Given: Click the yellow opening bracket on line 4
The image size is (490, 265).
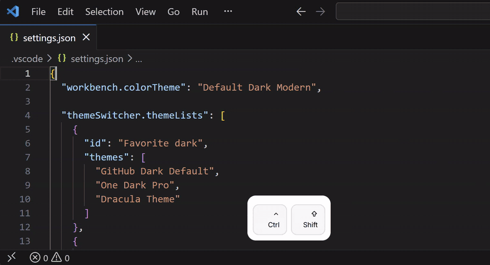Looking at the screenshot, I should [223, 116].
